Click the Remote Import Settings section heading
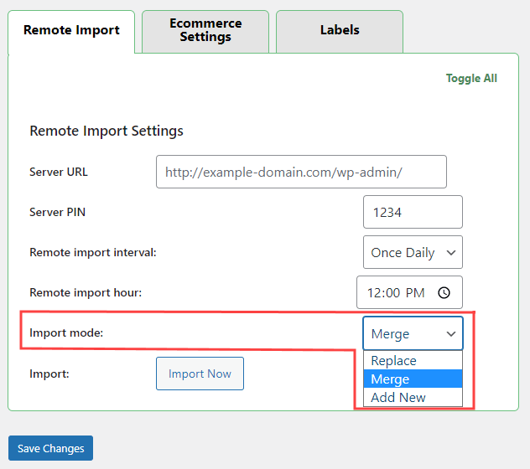530x469 pixels. coord(107,131)
